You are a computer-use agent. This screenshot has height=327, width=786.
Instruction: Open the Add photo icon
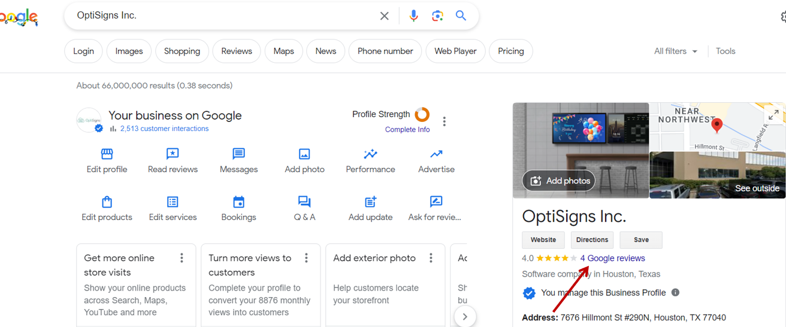coord(304,154)
